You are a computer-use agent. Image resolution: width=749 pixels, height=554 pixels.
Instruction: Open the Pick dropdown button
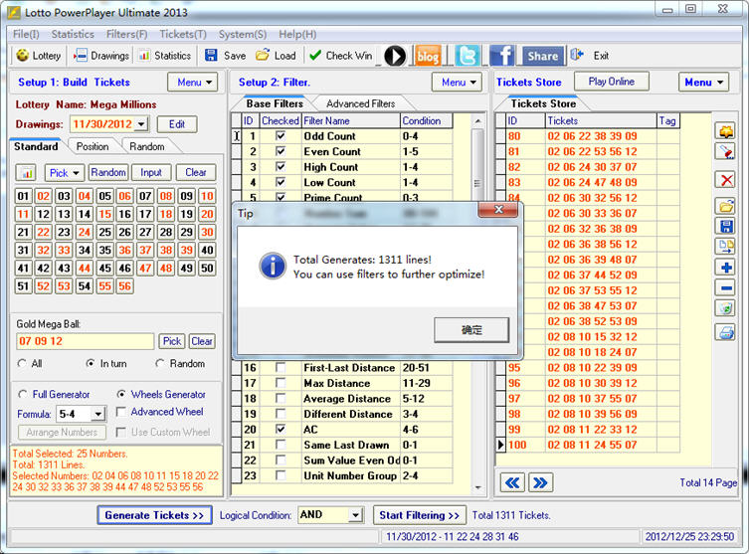coord(65,173)
